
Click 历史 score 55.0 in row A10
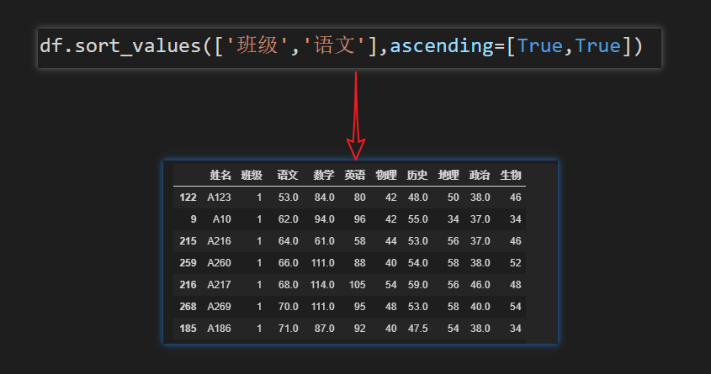(417, 219)
